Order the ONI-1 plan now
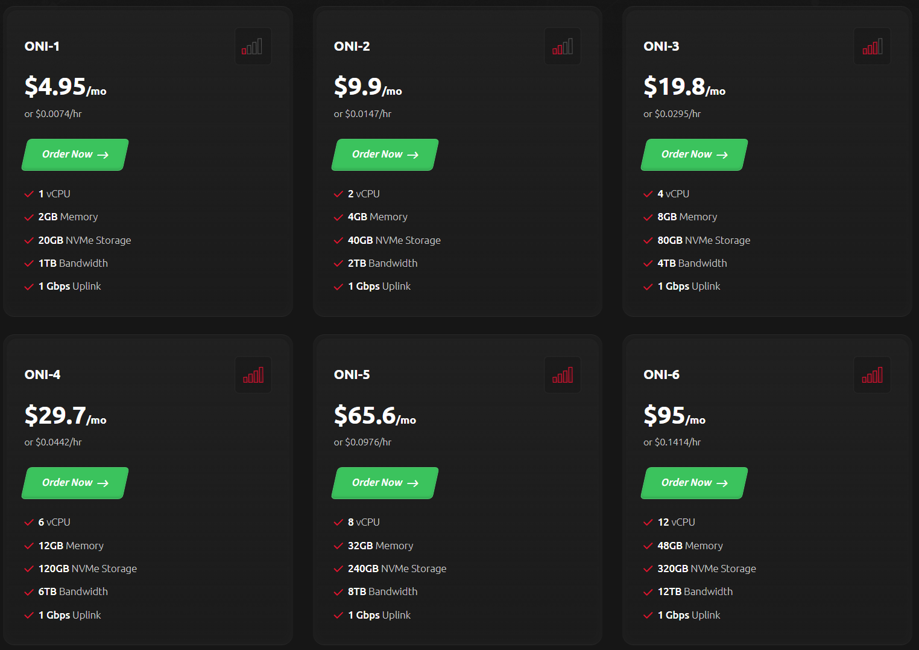919x650 pixels. pyautogui.click(x=75, y=155)
